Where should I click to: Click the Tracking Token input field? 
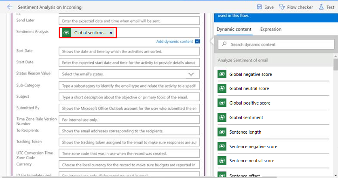point(129,142)
